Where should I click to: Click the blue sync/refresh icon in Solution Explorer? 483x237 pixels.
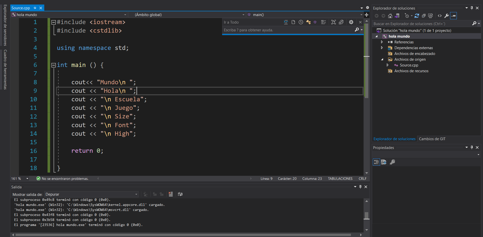click(x=417, y=16)
